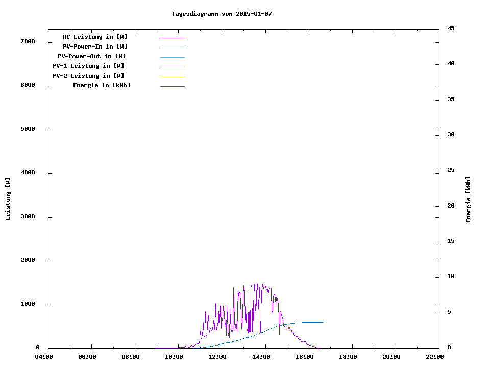Select the 16:00 tick on the time axis
This screenshot has width=490, height=368.
305,357
